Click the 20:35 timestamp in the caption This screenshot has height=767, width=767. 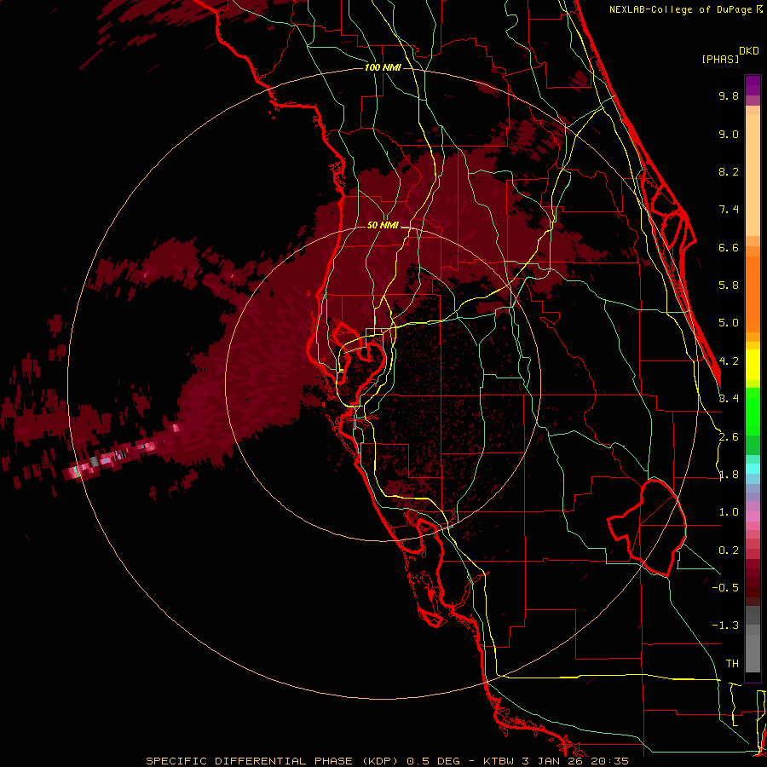coord(609,761)
